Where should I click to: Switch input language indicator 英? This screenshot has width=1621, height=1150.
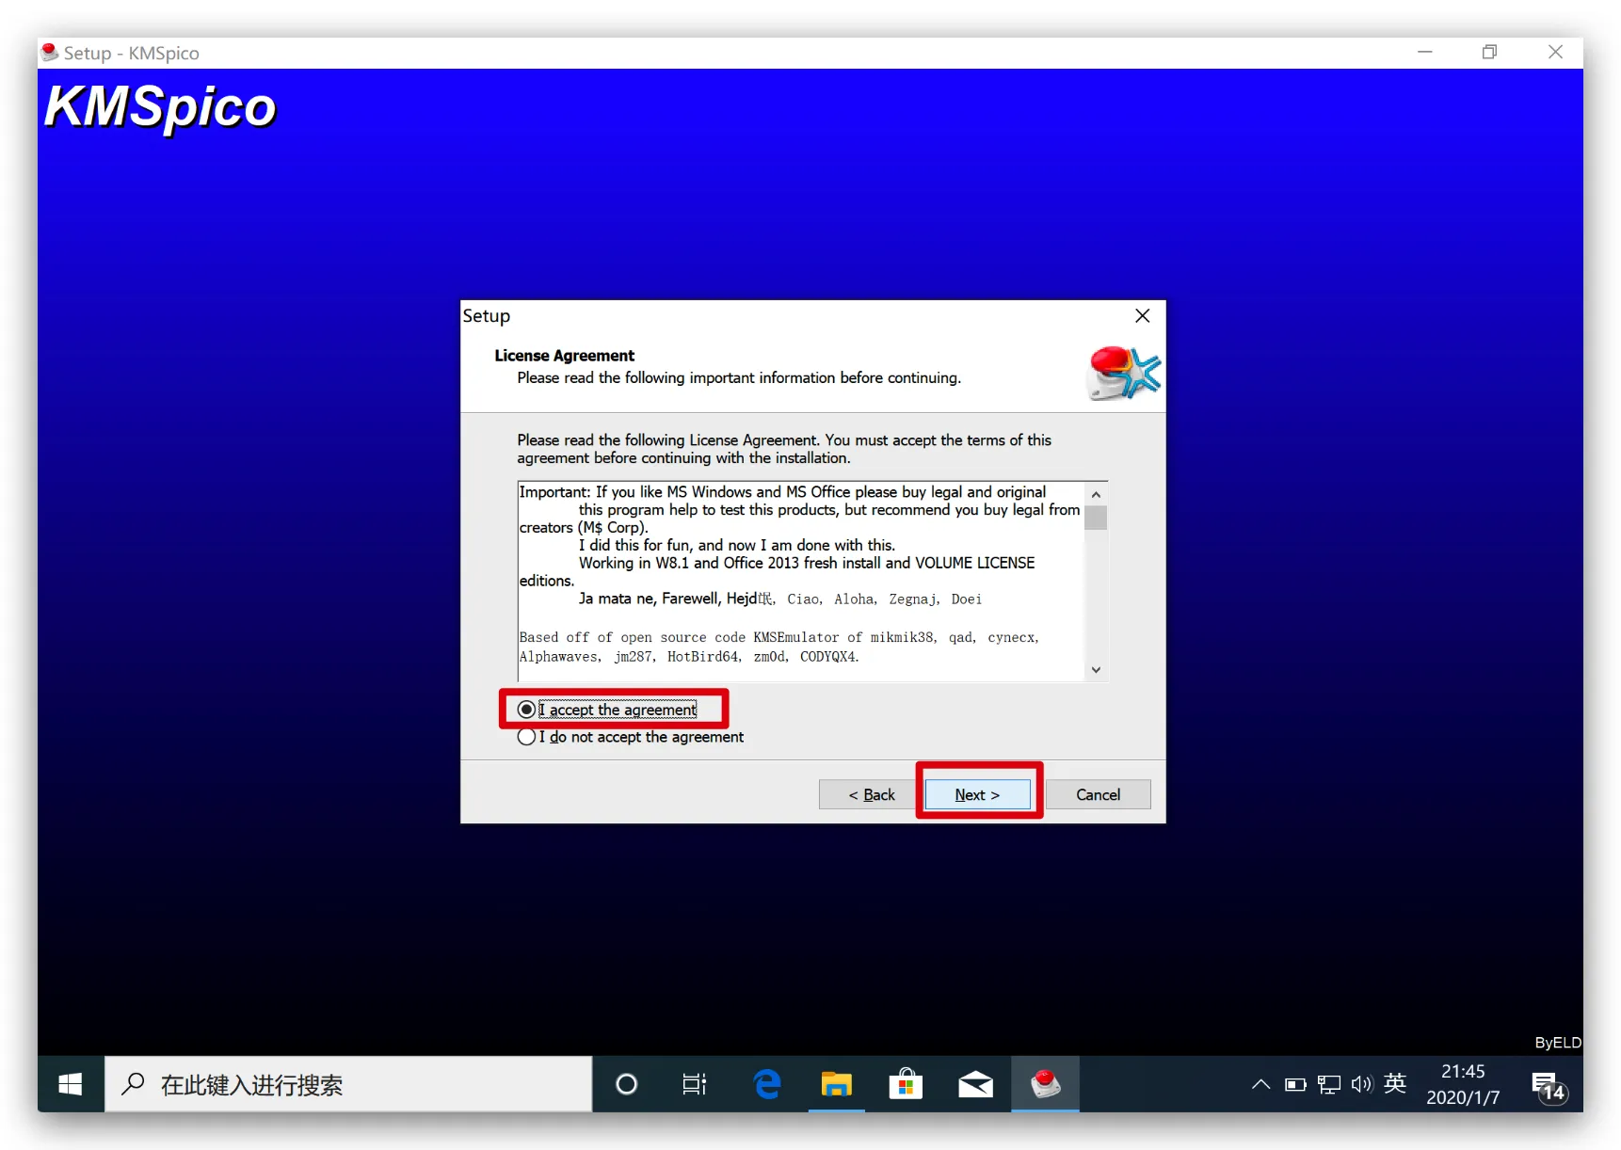click(1395, 1083)
